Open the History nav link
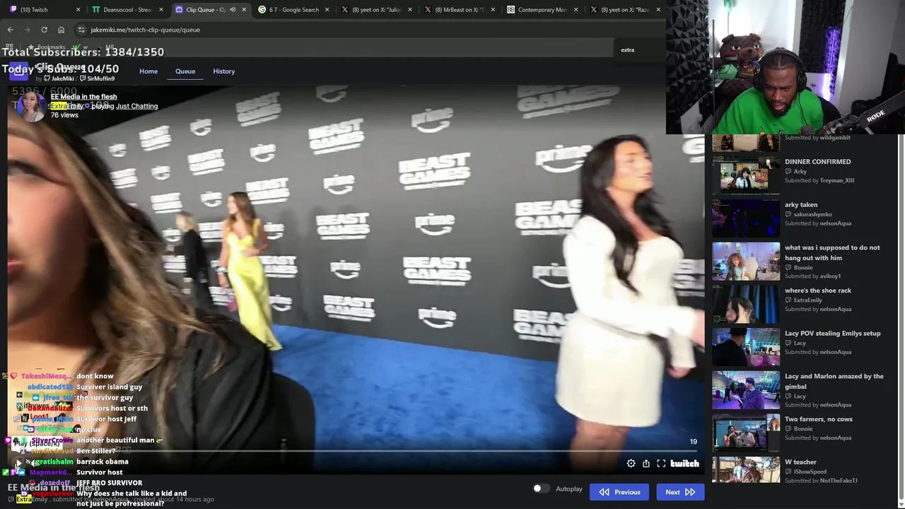The height and width of the screenshot is (509, 905). coord(224,71)
